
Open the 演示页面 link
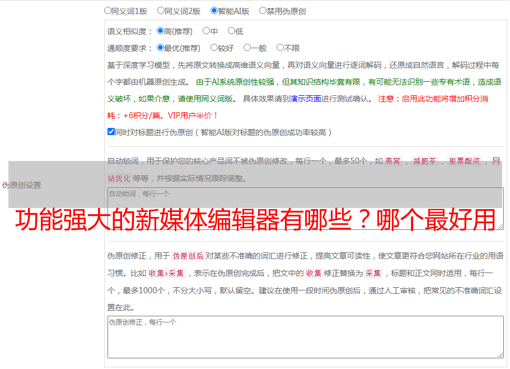click(306, 99)
